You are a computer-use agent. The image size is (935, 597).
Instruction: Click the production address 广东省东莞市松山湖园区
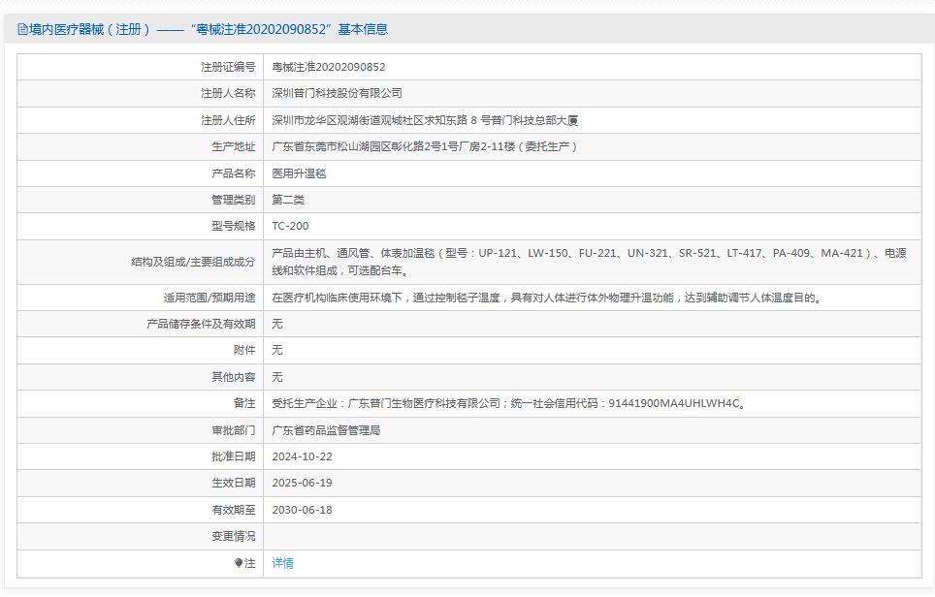pos(425,146)
